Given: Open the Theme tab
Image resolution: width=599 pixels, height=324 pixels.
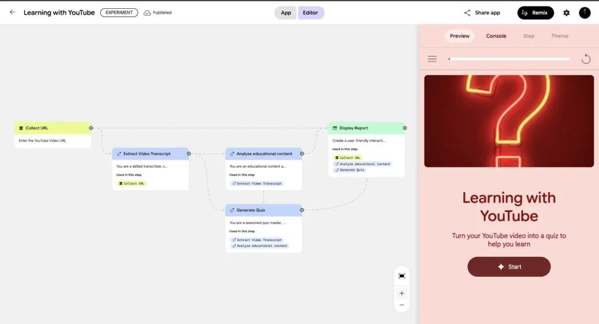Looking at the screenshot, I should click(x=560, y=36).
